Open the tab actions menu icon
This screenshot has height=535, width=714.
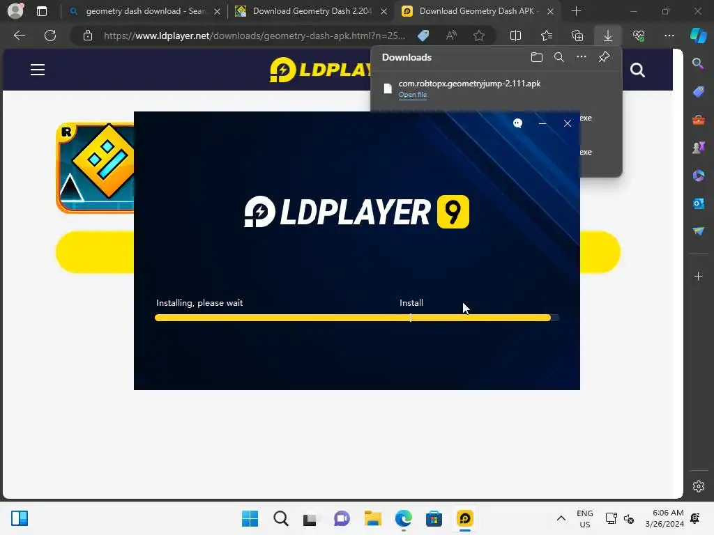click(x=41, y=11)
